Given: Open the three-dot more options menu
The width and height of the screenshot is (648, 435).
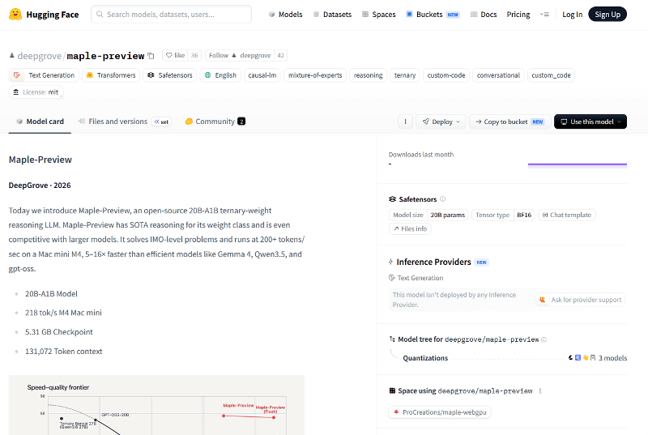Looking at the screenshot, I should click(x=406, y=122).
